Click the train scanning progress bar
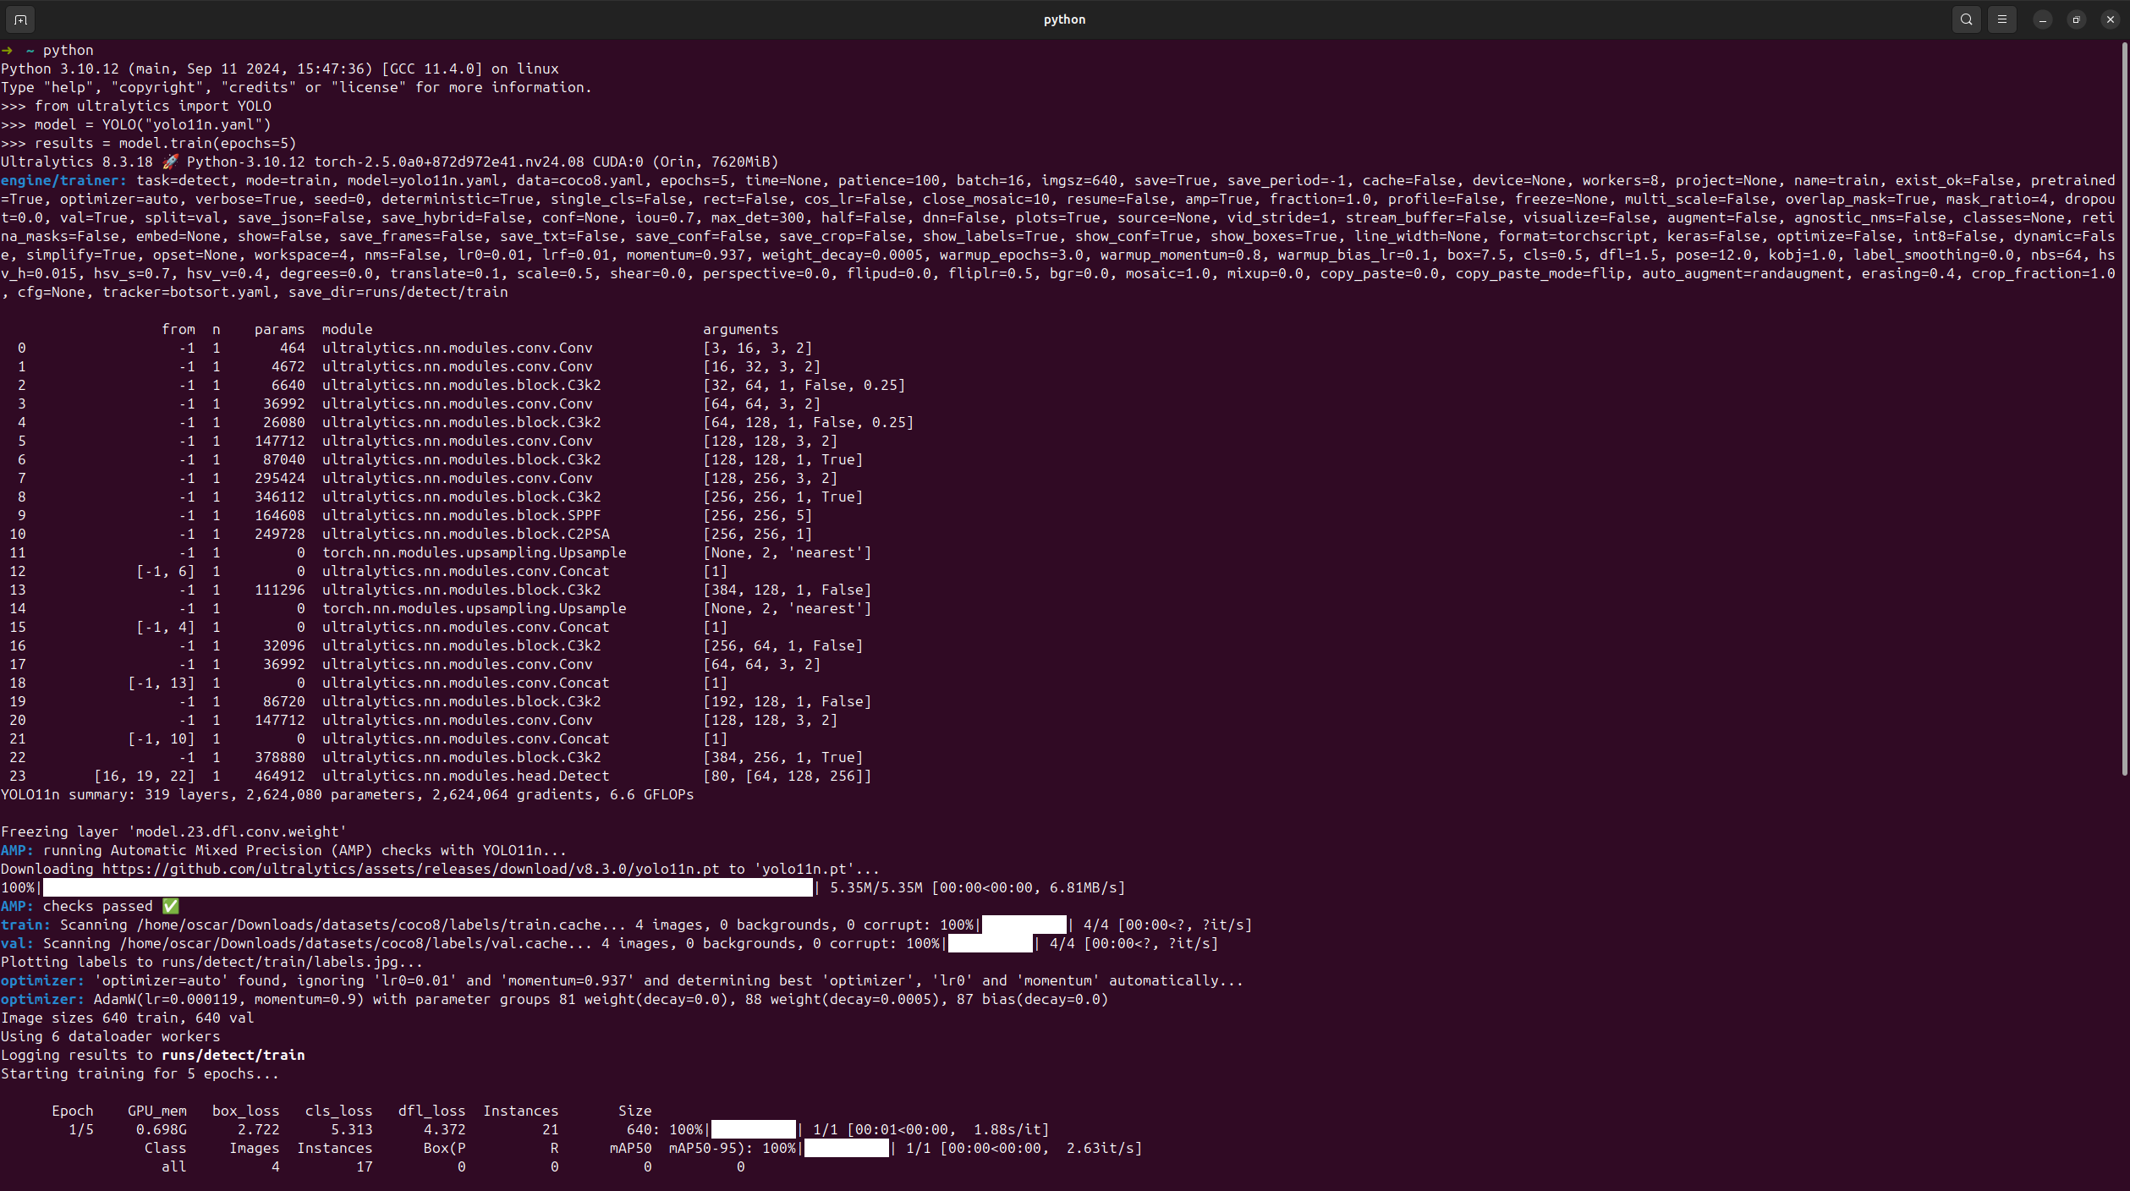The width and height of the screenshot is (2130, 1191). point(1024,925)
